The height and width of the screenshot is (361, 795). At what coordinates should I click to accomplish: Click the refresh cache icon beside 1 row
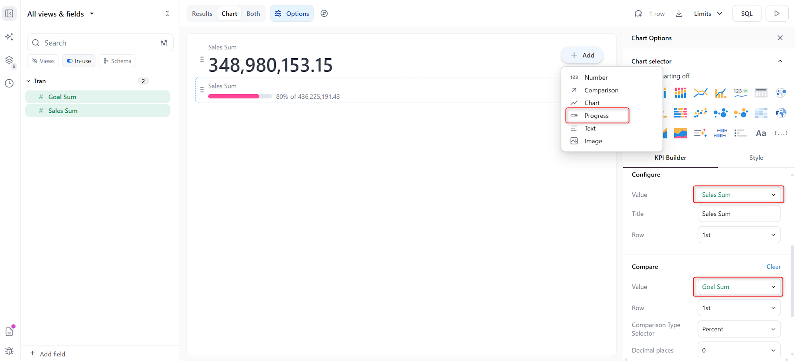coord(638,13)
